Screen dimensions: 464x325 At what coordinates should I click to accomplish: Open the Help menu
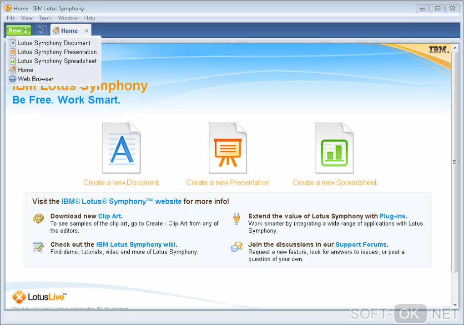tap(90, 18)
